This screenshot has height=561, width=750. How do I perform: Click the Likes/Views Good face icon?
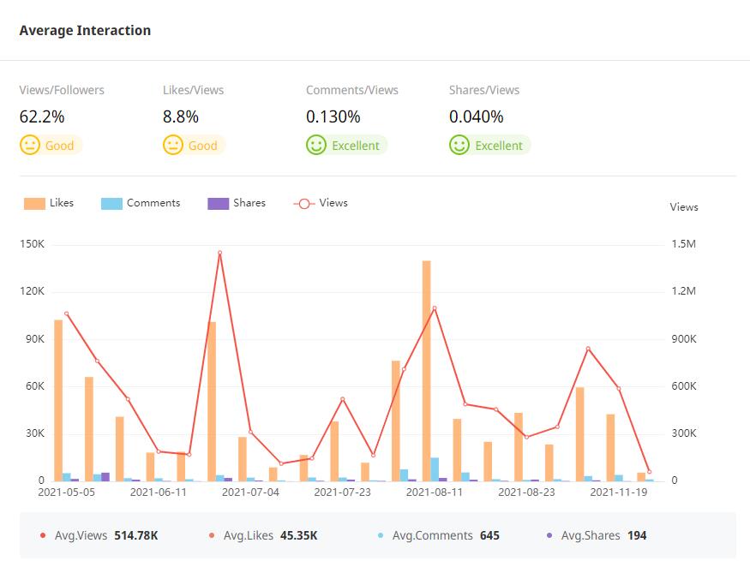pos(173,146)
